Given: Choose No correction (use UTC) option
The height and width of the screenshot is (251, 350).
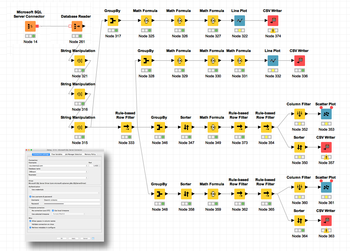Looking at the screenshot, I should [x=30, y=211].
